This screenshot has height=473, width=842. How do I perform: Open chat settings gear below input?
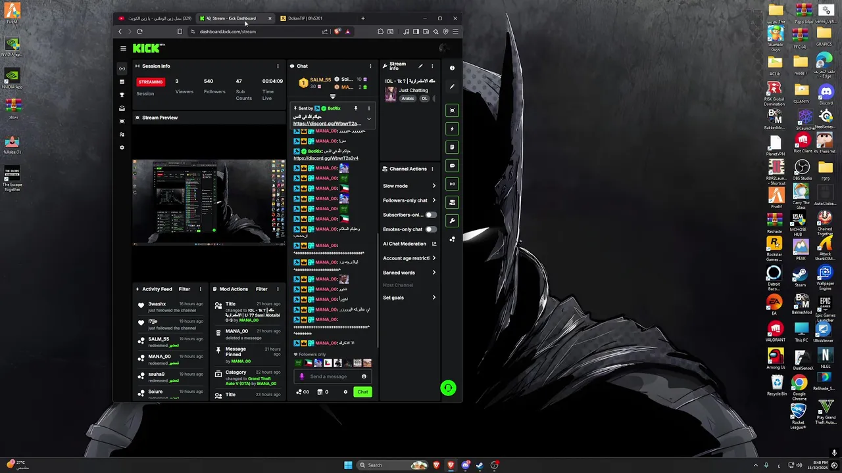pyautogui.click(x=345, y=392)
